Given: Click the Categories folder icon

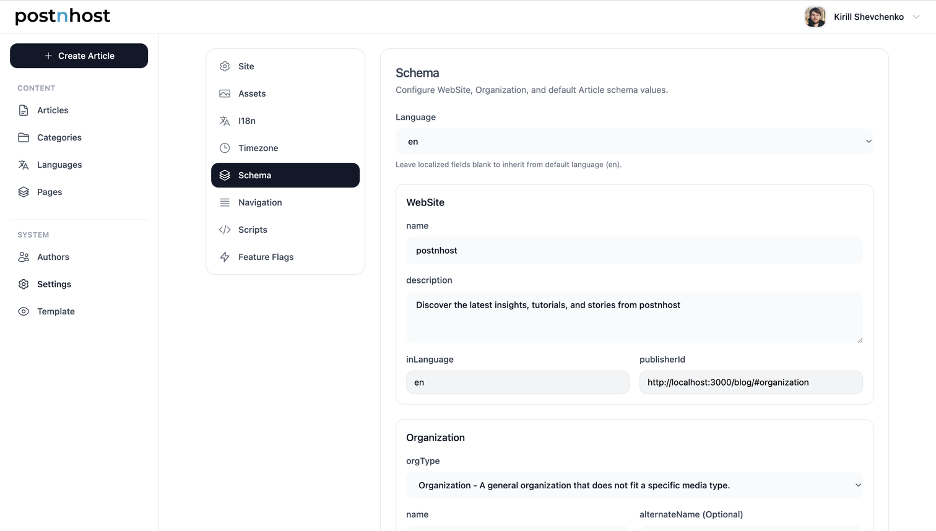Looking at the screenshot, I should point(24,137).
